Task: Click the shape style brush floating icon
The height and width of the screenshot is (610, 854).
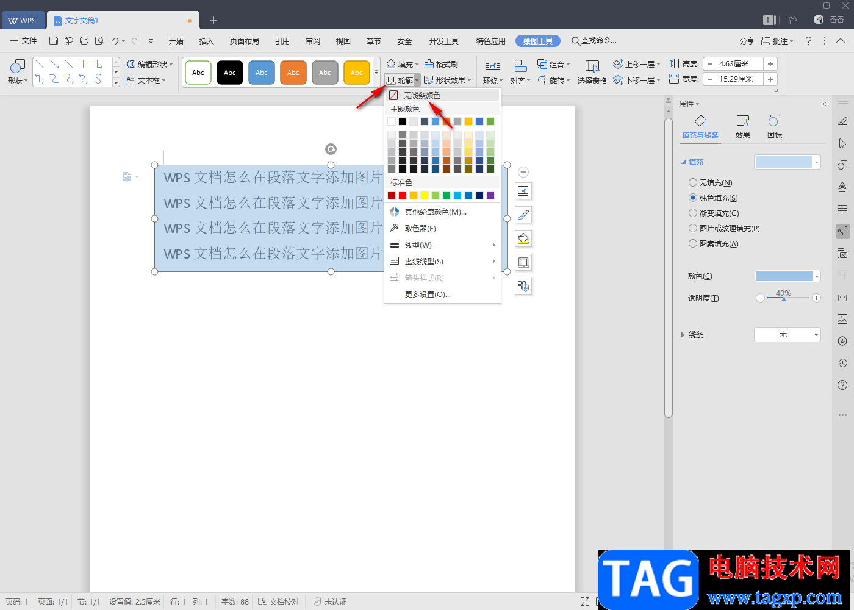Action: point(523,215)
